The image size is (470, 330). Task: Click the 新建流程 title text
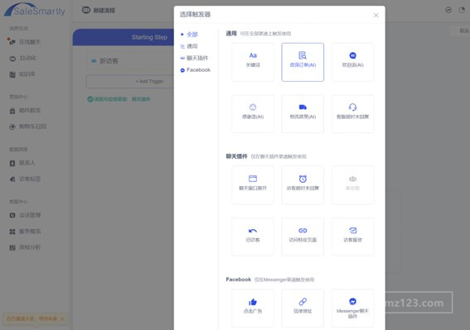104,11
